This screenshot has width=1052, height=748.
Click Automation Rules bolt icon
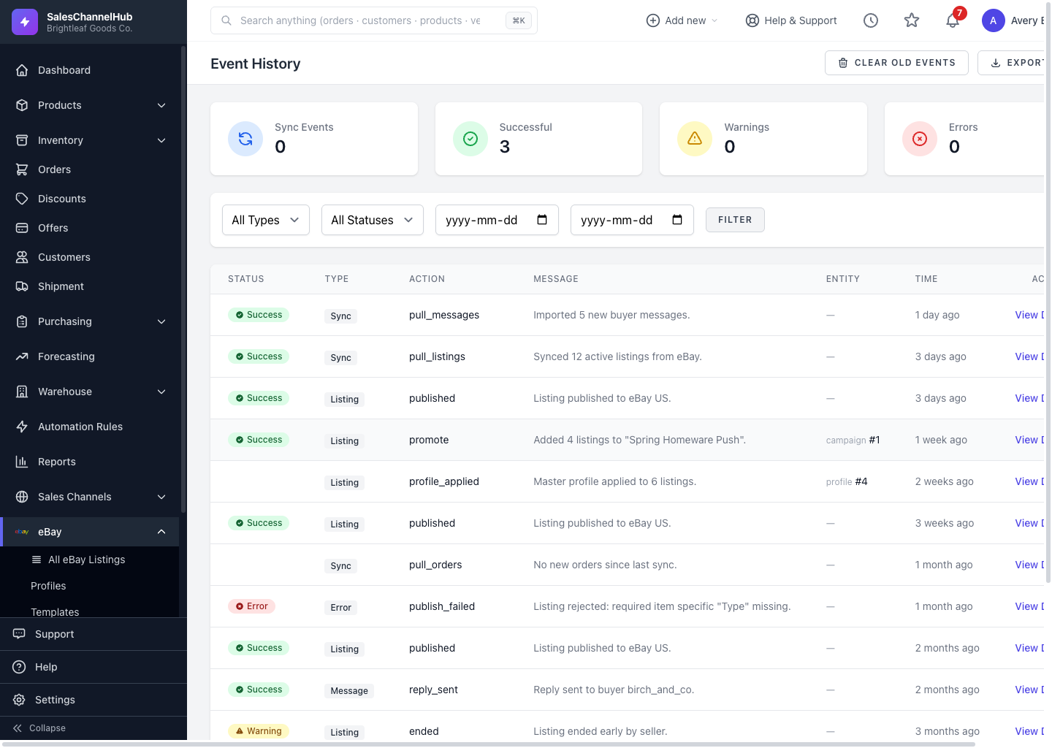(22, 427)
